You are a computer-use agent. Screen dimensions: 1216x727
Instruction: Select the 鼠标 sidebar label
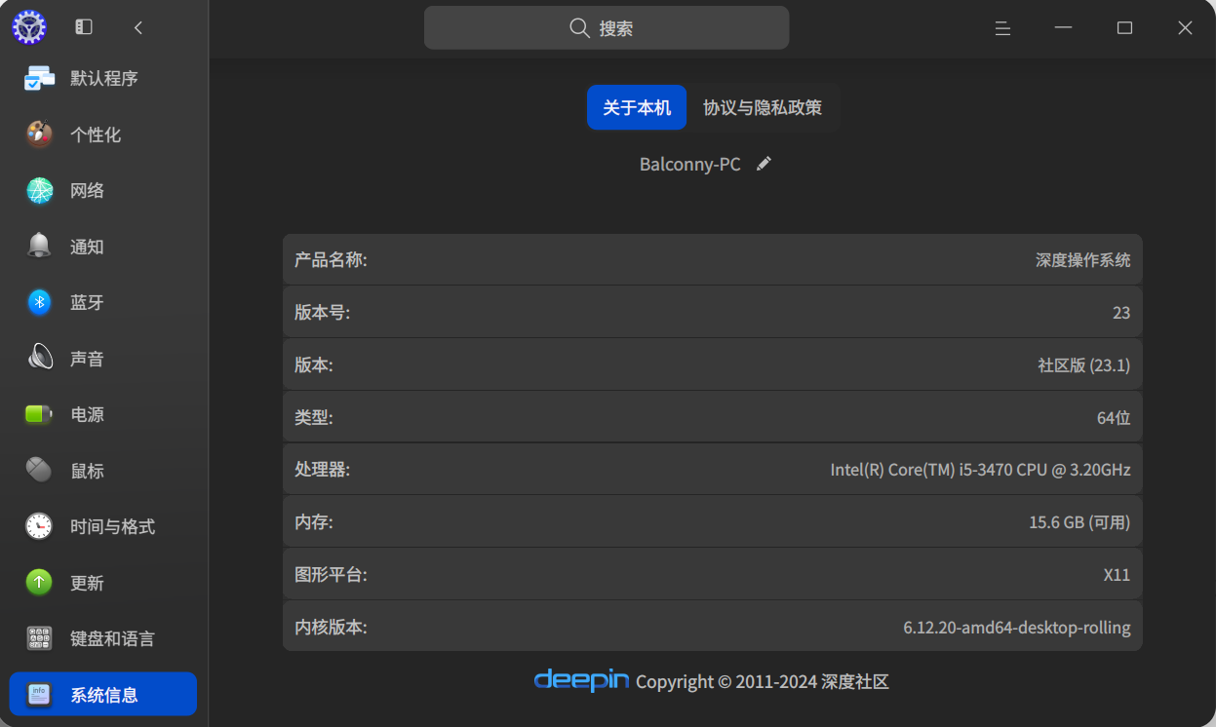click(87, 471)
